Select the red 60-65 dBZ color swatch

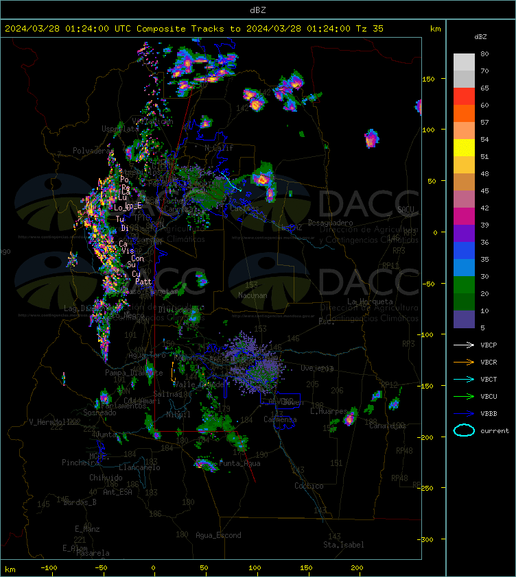coord(464,97)
